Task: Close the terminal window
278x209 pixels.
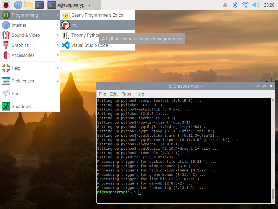Action: [x=271, y=86]
